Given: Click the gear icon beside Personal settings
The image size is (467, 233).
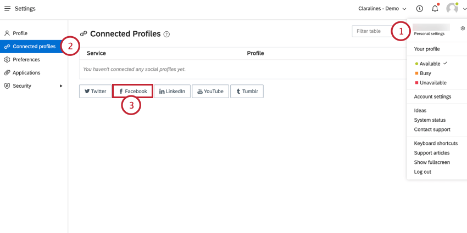Looking at the screenshot, I should (463, 28).
